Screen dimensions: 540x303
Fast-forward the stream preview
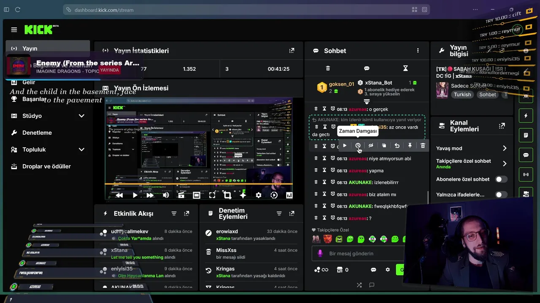150,195
